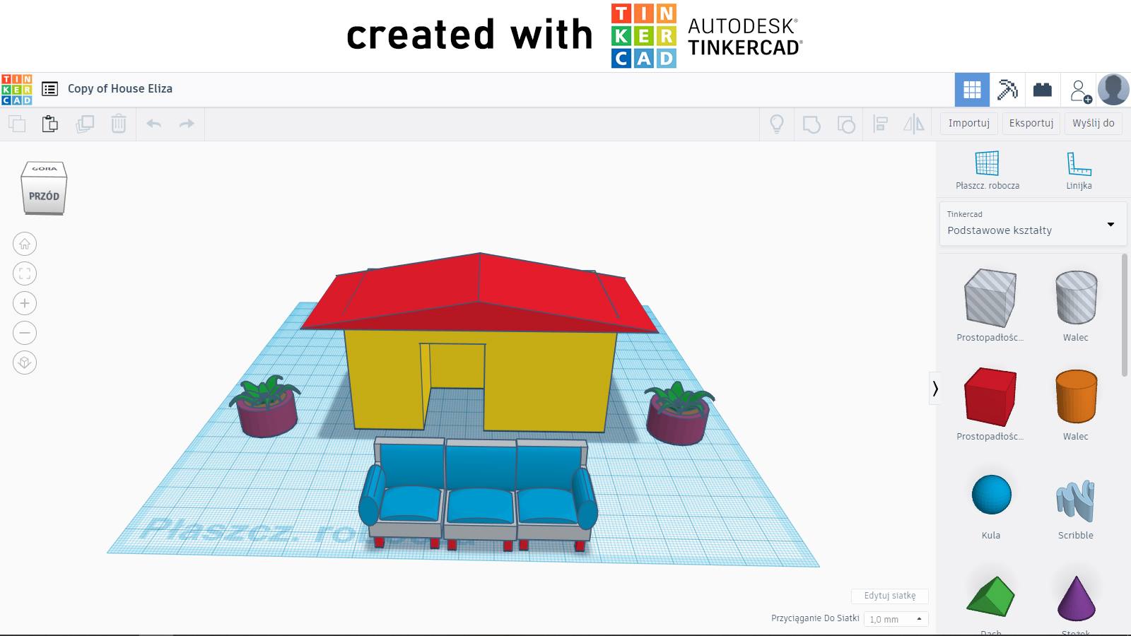1131x636 pixels.
Task: Open the designs list icon beside title
Action: 49,89
